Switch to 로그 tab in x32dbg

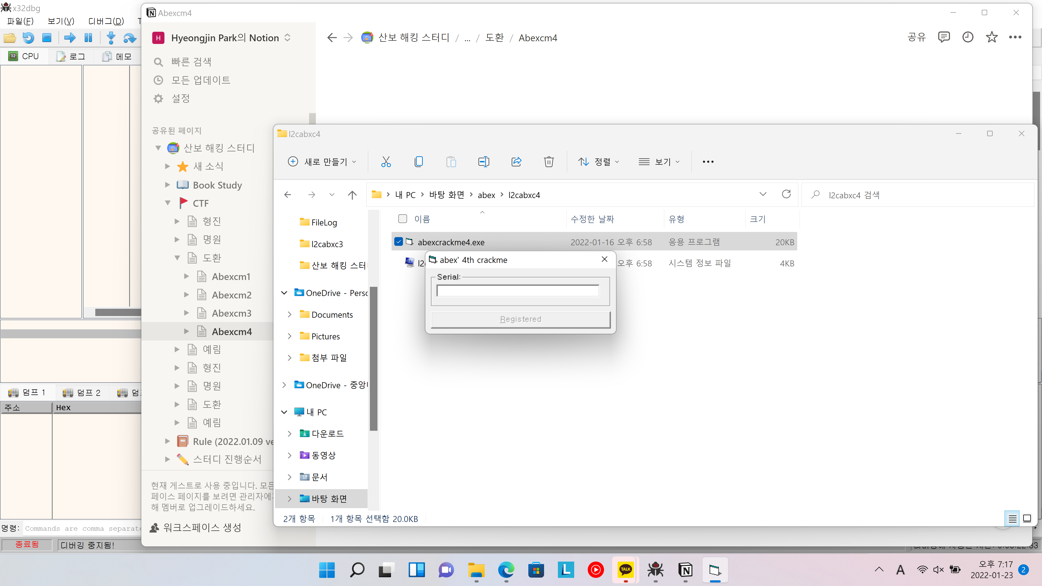pyautogui.click(x=71, y=56)
